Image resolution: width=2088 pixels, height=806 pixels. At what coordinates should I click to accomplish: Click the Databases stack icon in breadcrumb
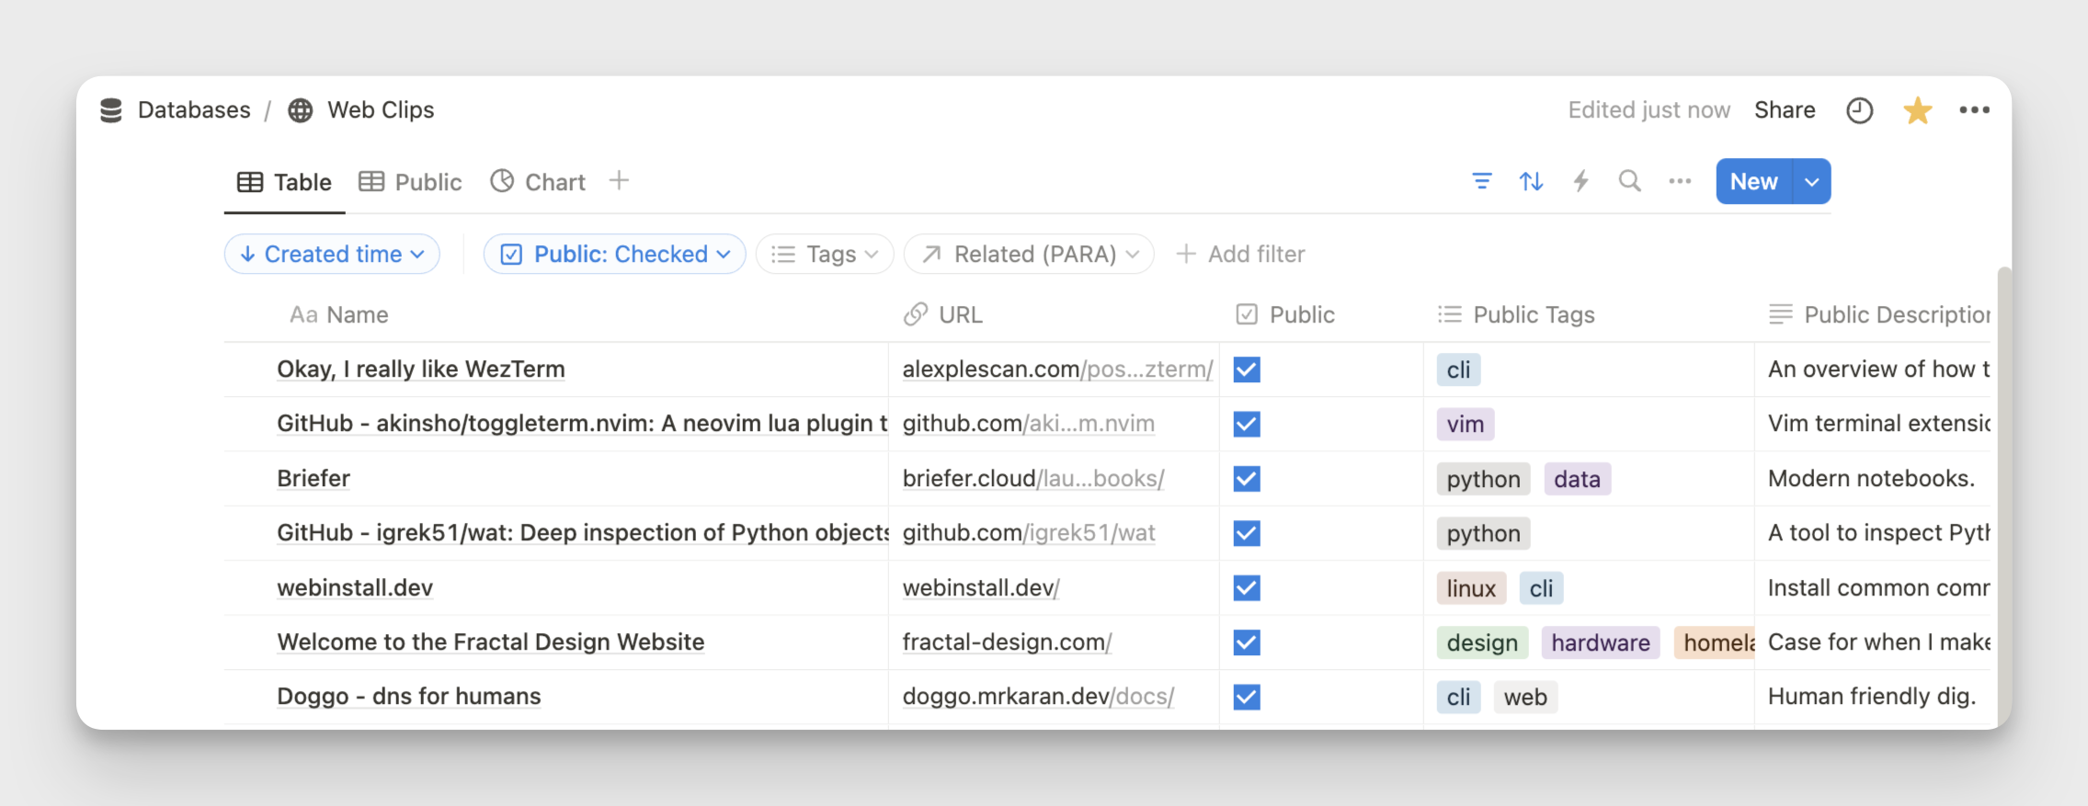point(111,110)
